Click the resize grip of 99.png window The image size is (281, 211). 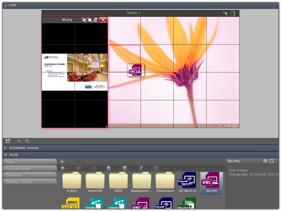click(106, 126)
